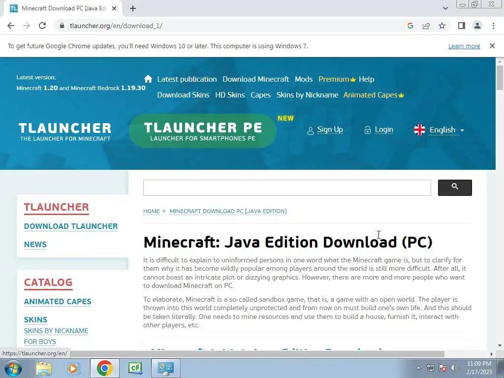View site info via padlock icon
Screen dimensions: 504x378
(x=62, y=26)
